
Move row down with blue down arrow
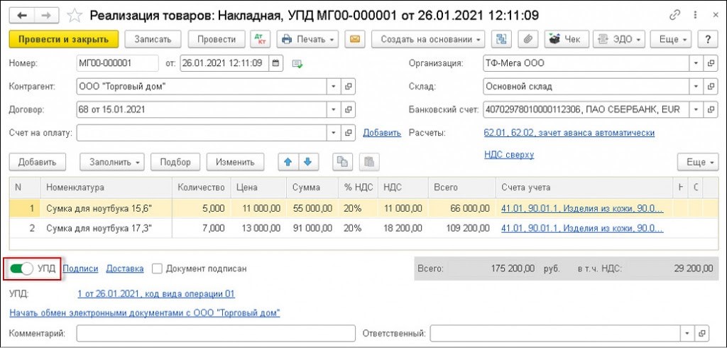[307, 162]
